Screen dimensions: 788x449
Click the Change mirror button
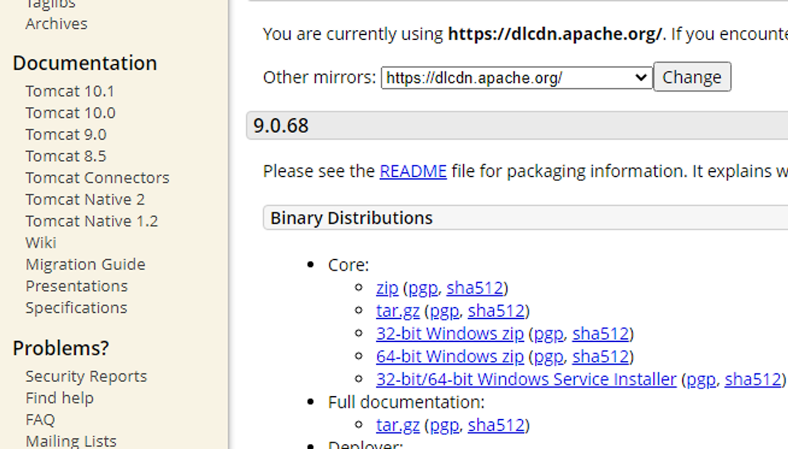692,77
